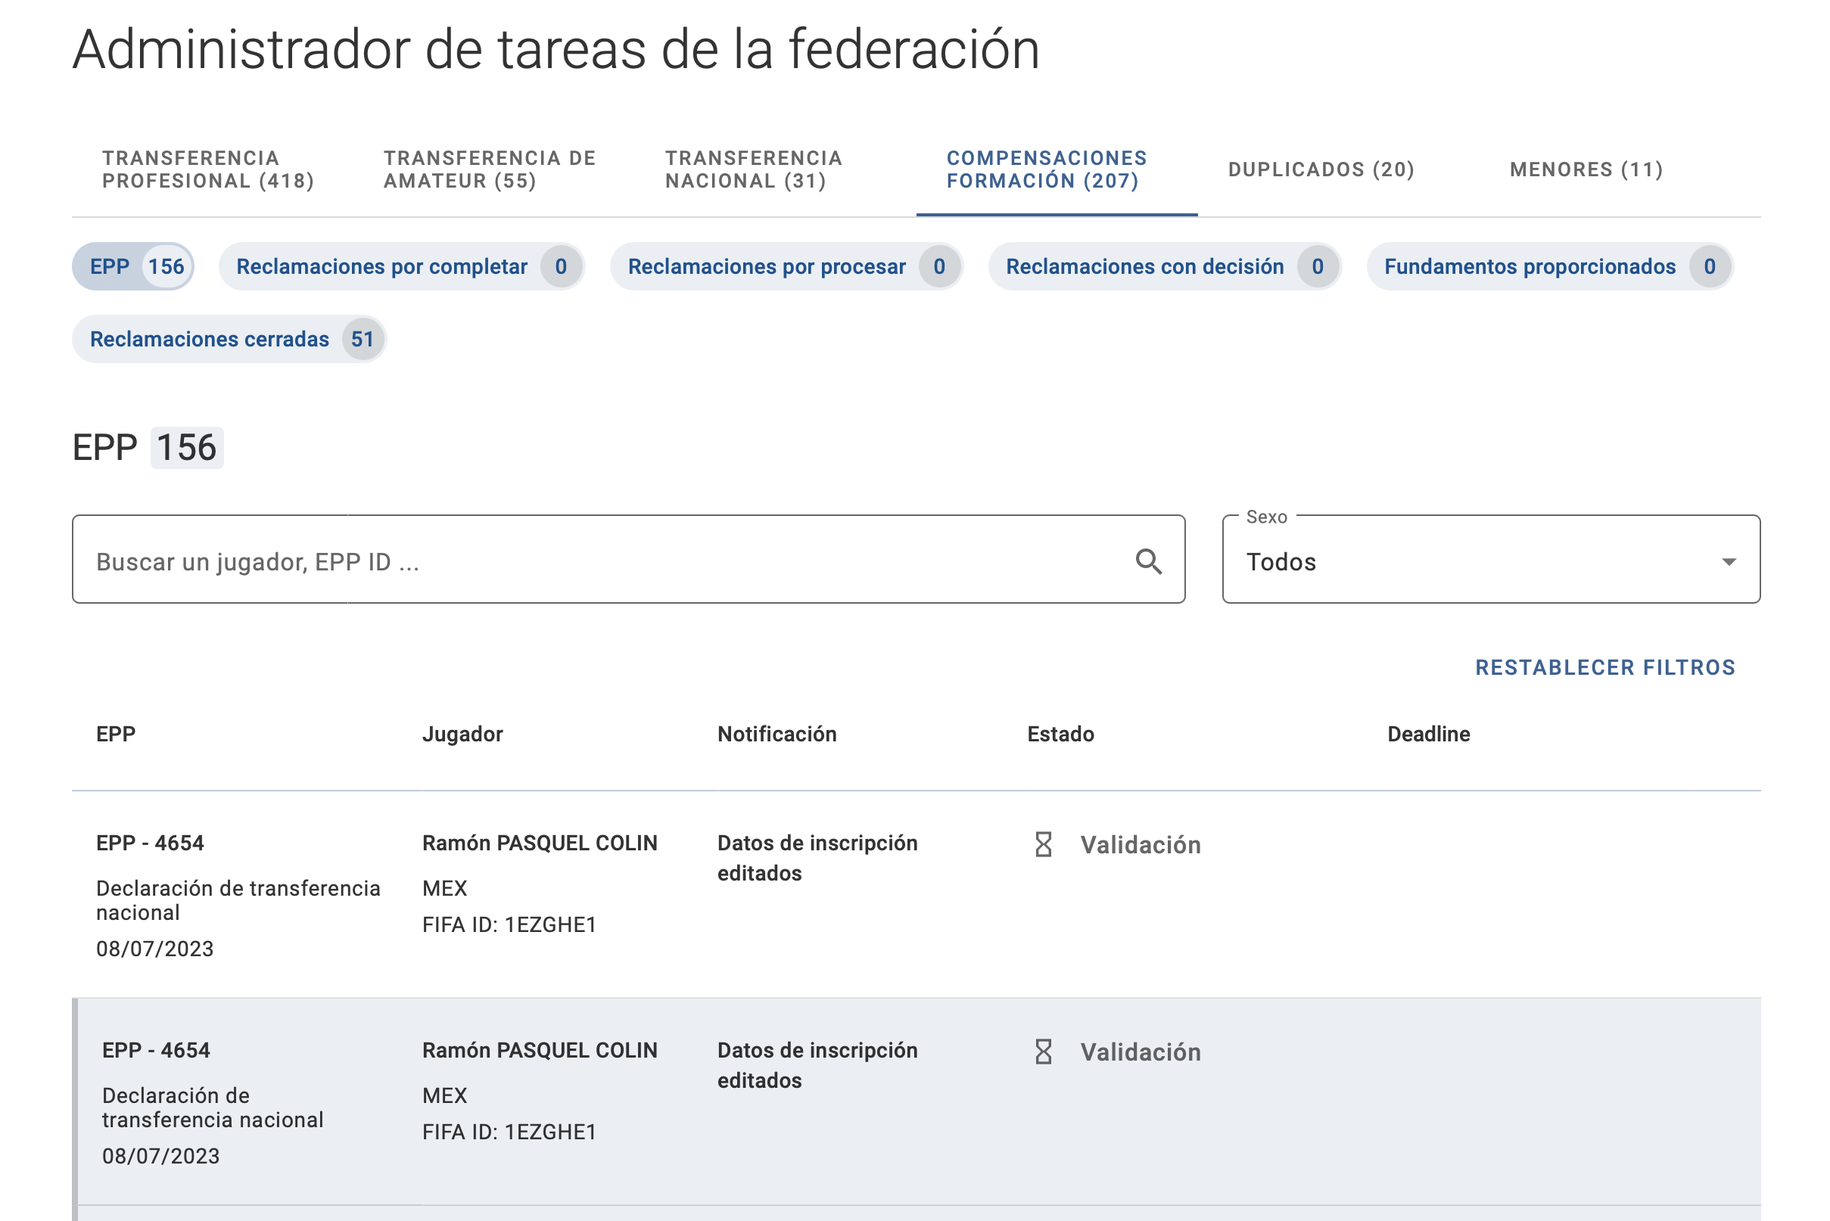Click RESTABLECER FILTROS link
Image resolution: width=1830 pixels, height=1221 pixels.
tap(1605, 667)
